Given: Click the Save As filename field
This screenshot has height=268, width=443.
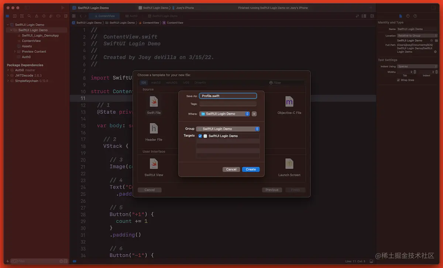Looking at the screenshot, I should point(227,95).
